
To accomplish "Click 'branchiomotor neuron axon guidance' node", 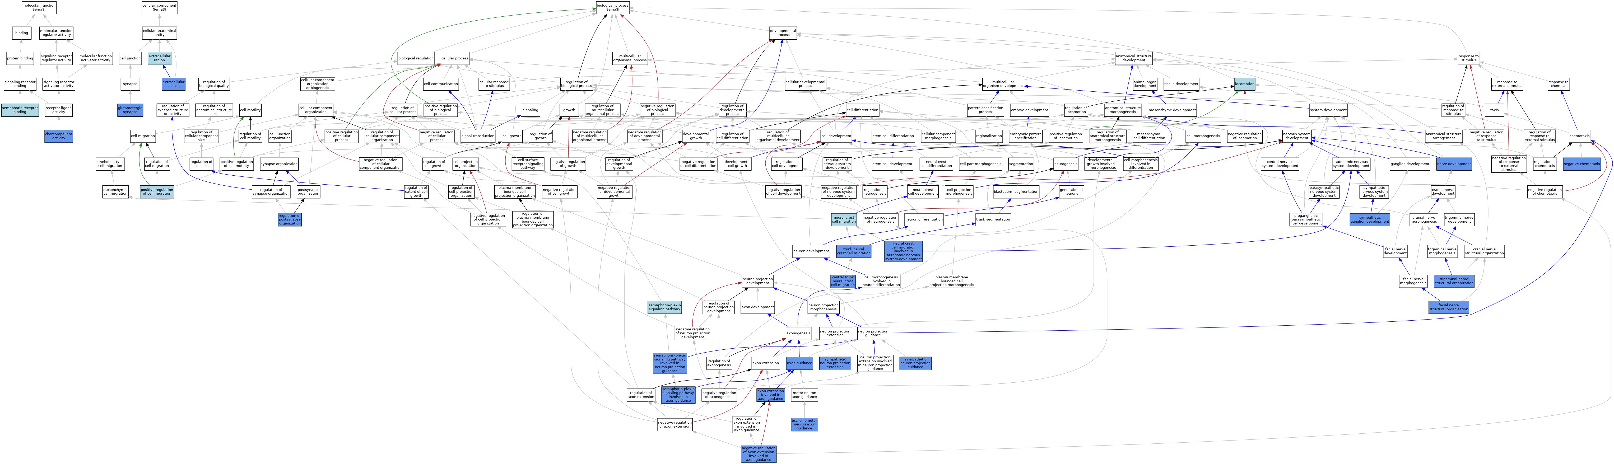I will coord(804,425).
